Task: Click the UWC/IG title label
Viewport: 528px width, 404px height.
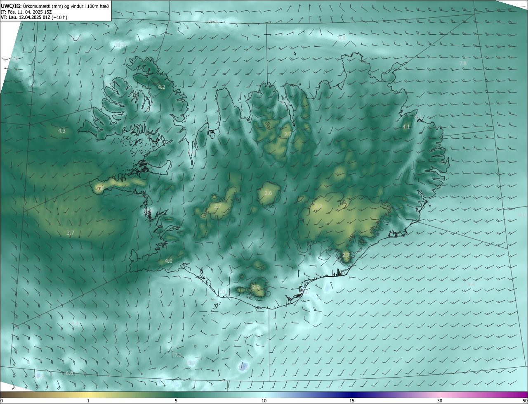Action: [x=11, y=5]
